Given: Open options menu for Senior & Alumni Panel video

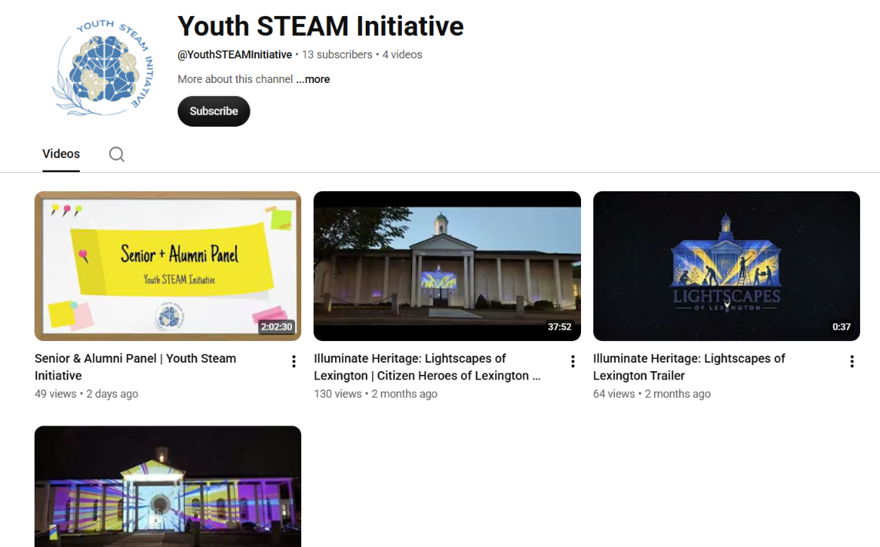Looking at the screenshot, I should [x=294, y=362].
